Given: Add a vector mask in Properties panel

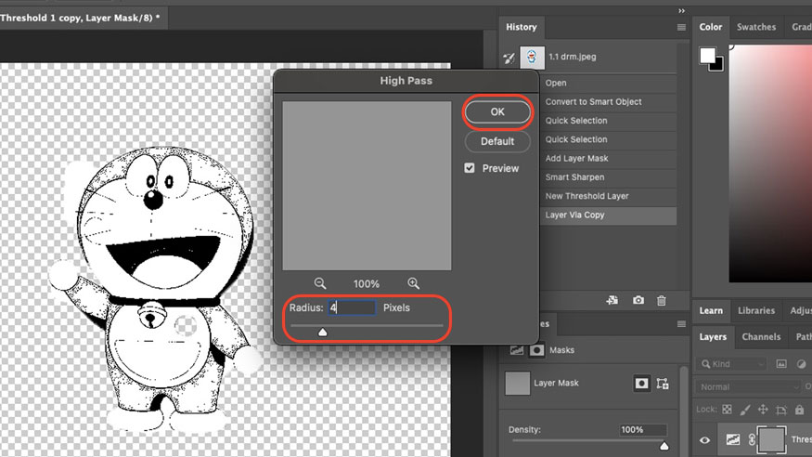Looking at the screenshot, I should pyautogui.click(x=663, y=382).
